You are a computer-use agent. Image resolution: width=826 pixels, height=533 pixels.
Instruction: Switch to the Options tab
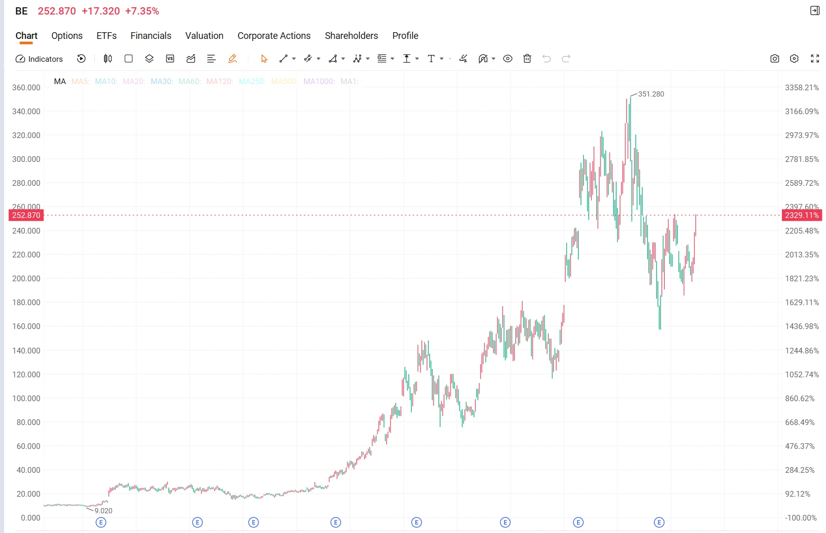pos(67,36)
